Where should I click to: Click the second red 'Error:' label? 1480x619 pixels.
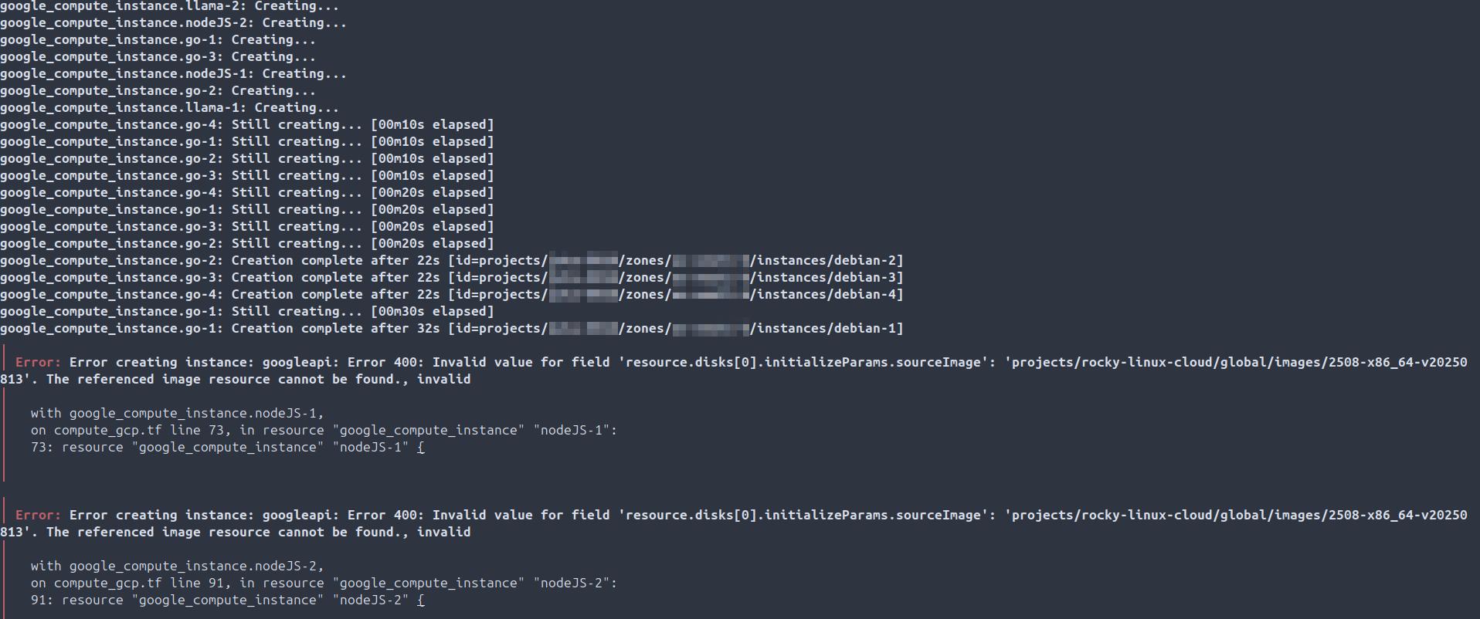38,516
